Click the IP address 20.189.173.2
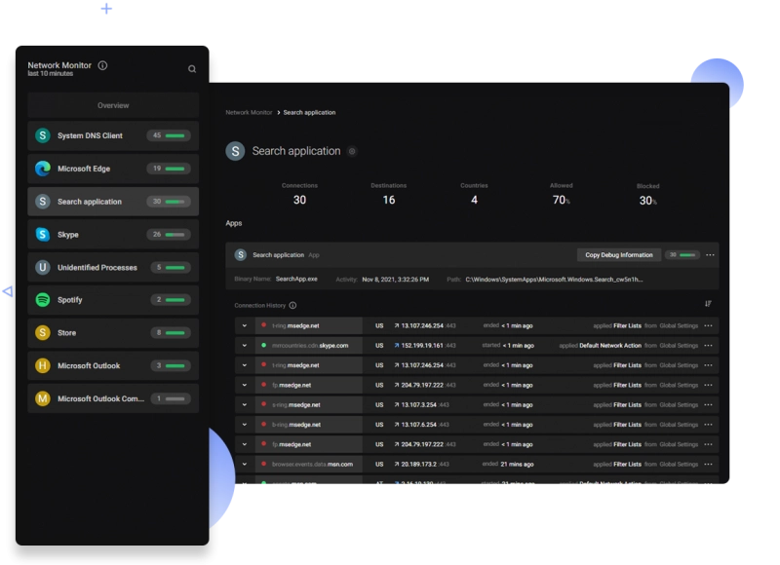780x565 pixels. pyautogui.click(x=419, y=464)
